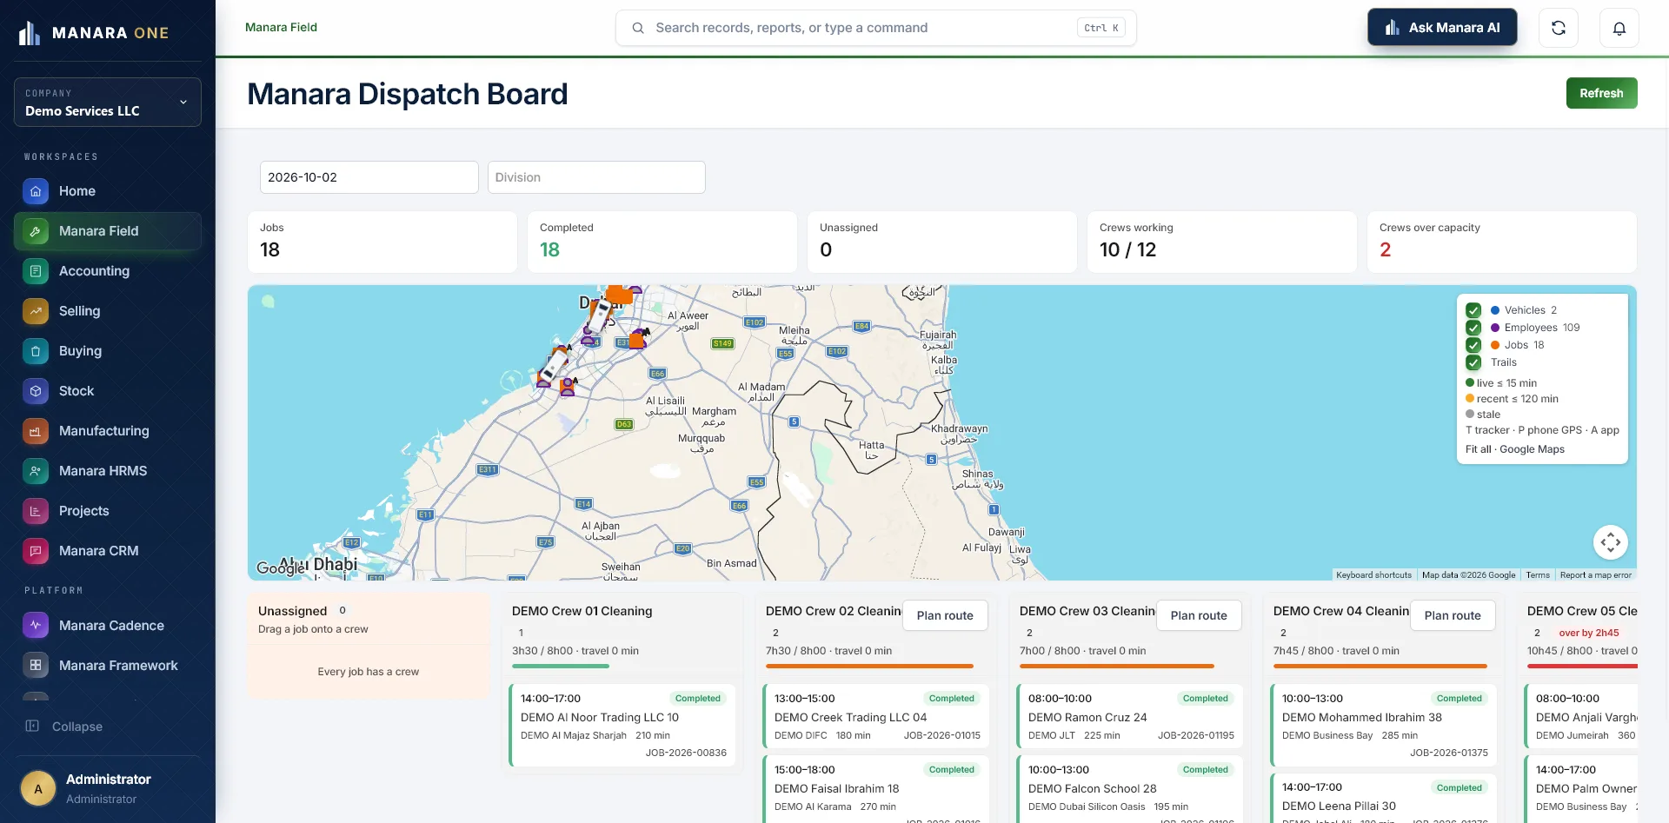
Task: Open job DEMO Mohammed Ibrahim 38
Action: pyautogui.click(x=1384, y=726)
